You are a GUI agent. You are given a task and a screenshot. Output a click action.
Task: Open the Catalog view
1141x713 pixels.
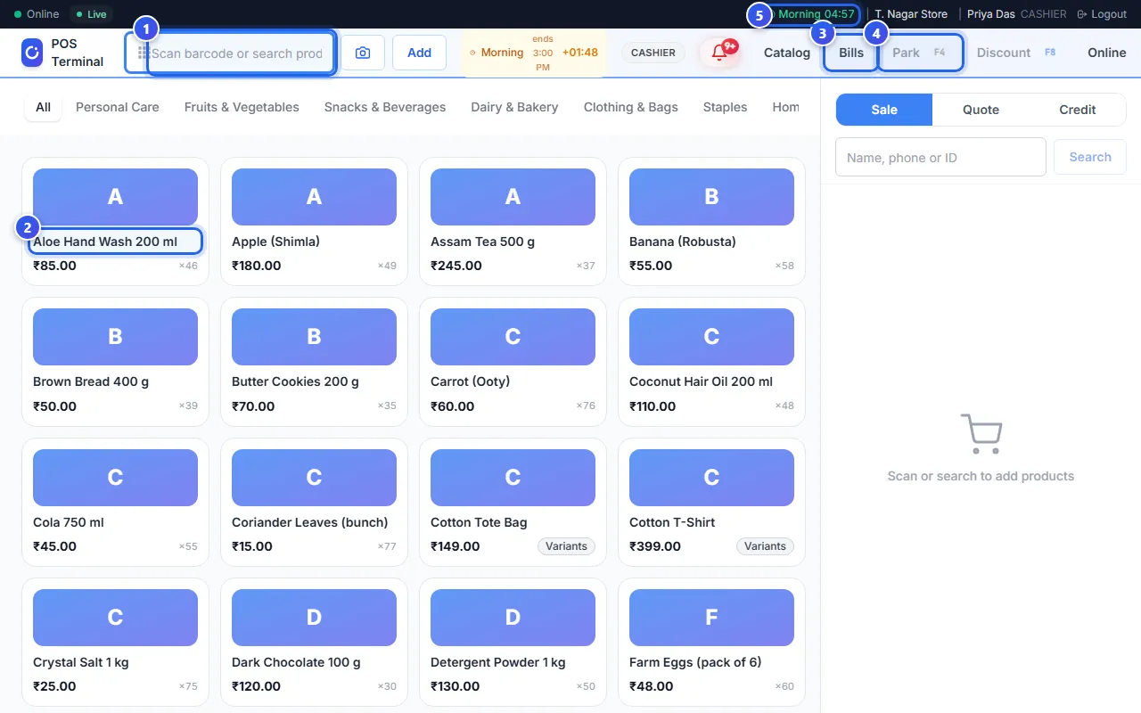[x=787, y=53]
